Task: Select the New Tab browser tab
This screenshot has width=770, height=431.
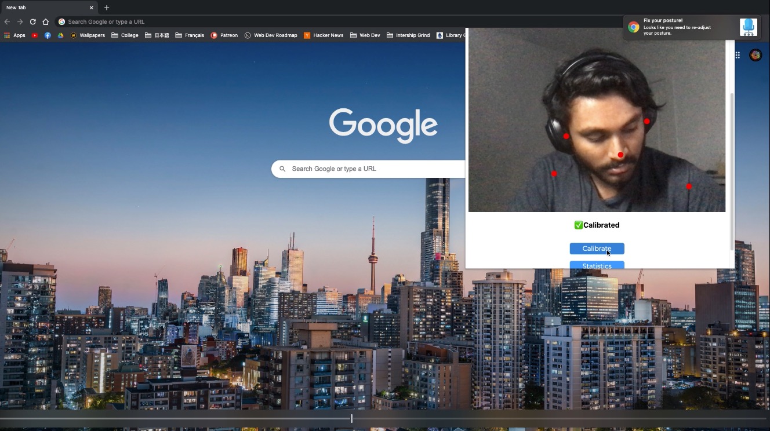Action: click(49, 8)
